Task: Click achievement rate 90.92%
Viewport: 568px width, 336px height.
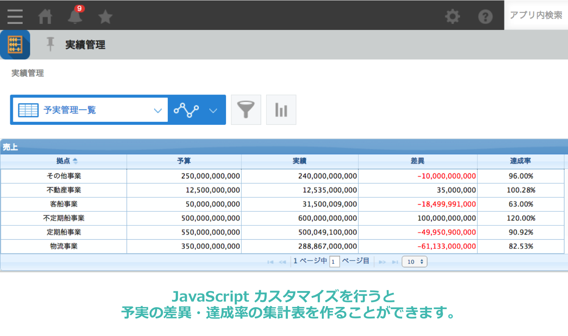Action: pos(521,232)
